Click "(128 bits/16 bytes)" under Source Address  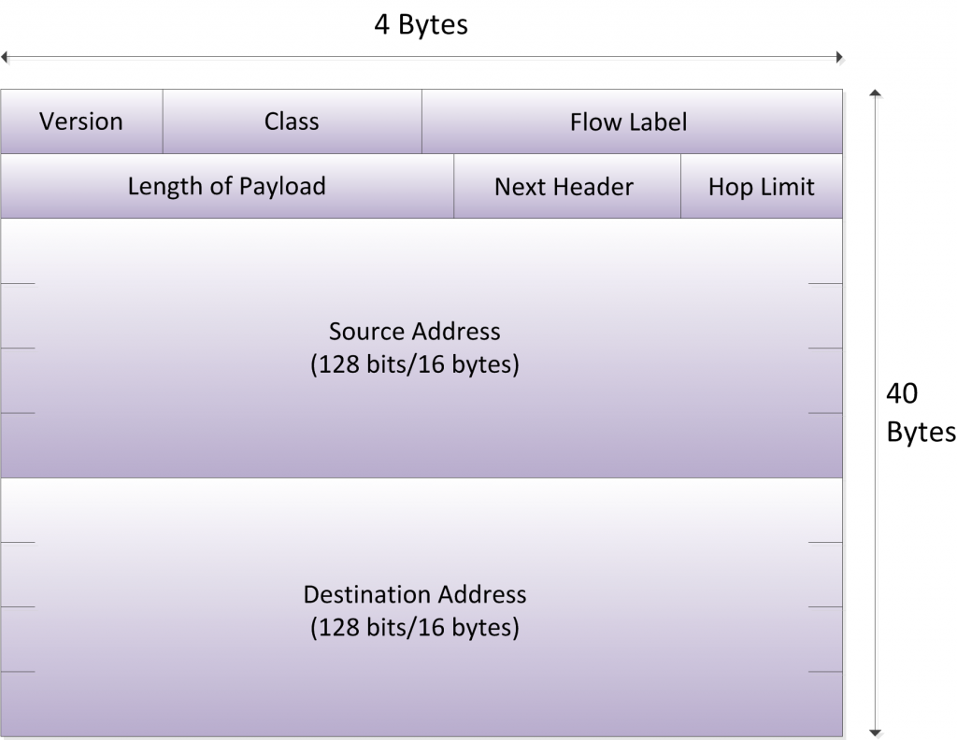click(x=414, y=365)
